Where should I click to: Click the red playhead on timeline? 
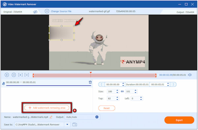[91, 73]
